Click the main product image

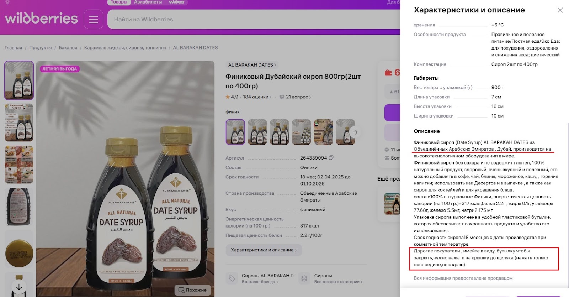point(126,179)
